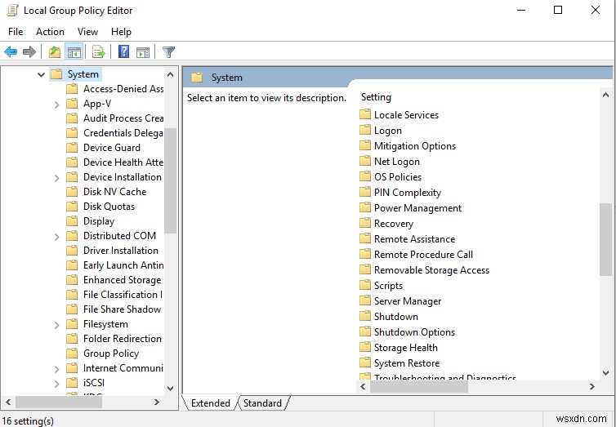This screenshot has height=427, width=616.
Task: Click the Forward arrow toolbar icon
Action: 29,51
